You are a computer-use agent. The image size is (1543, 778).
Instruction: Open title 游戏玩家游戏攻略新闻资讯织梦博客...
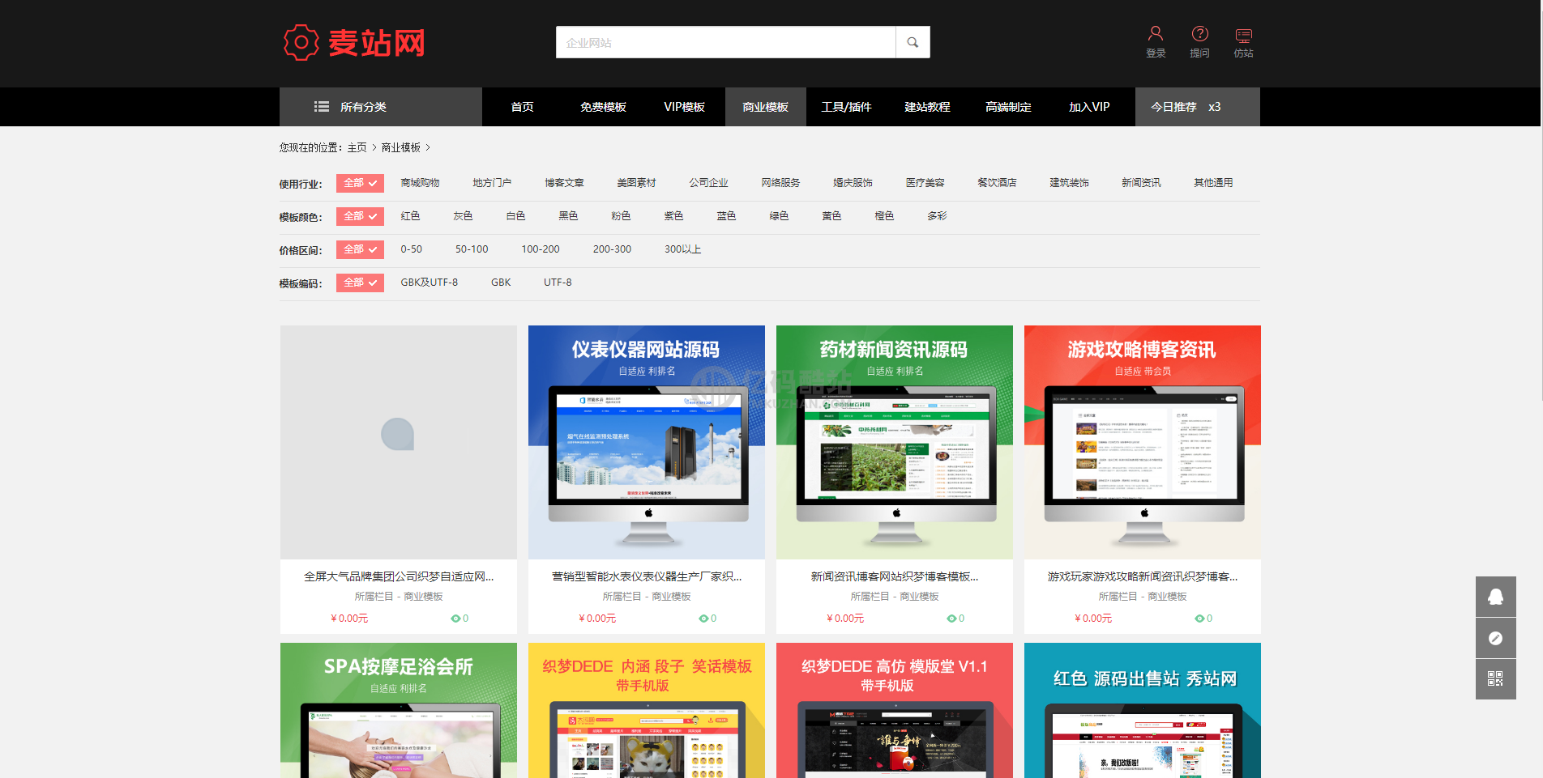[x=1143, y=576]
